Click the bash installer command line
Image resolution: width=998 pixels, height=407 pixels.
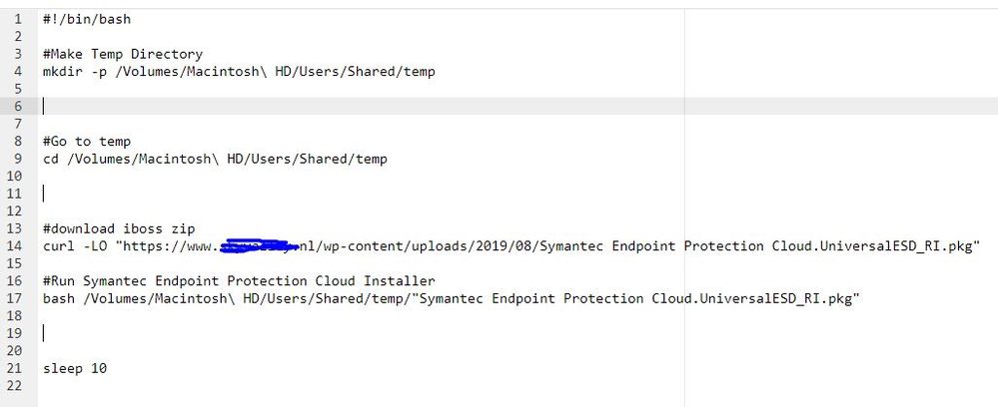click(x=452, y=298)
